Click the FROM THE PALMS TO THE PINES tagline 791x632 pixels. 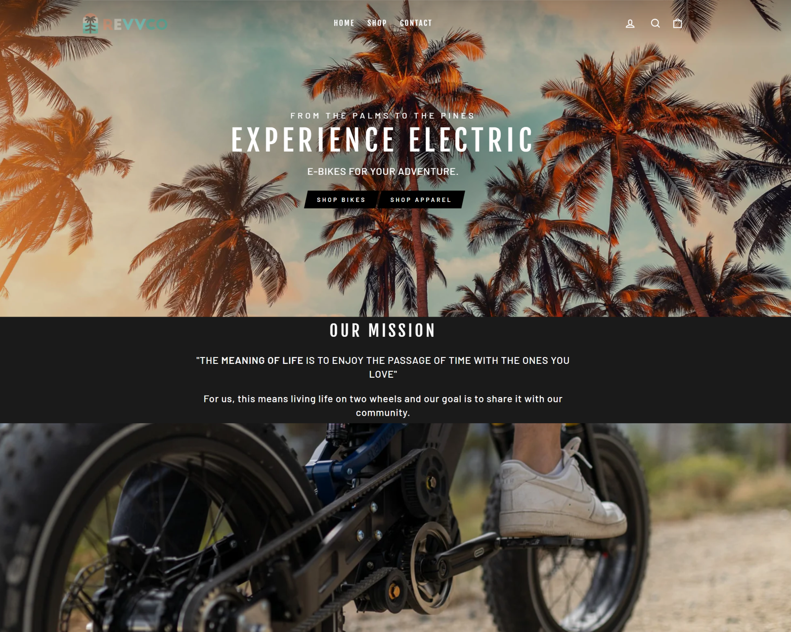click(383, 116)
